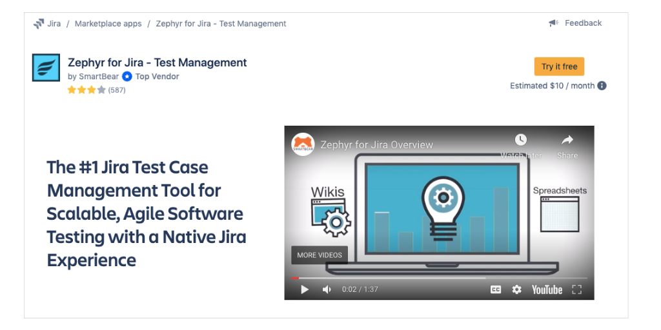Open the Jira logo icon in breadcrumb
This screenshot has width=661, height=330.
(x=39, y=24)
